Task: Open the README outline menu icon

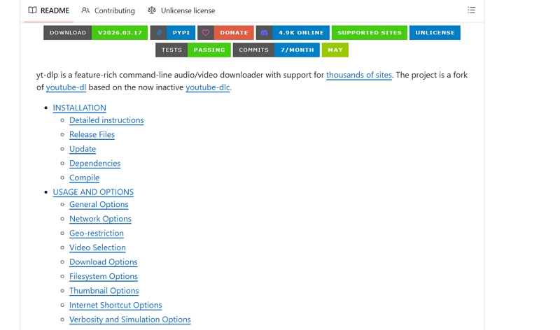Action: 471,10
